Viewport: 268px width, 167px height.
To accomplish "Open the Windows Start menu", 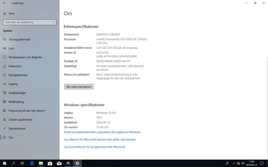I will [5, 163].
